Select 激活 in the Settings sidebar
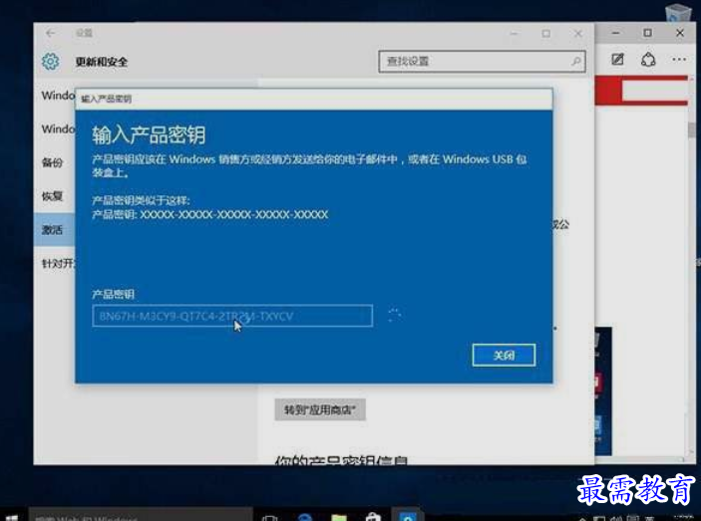The height and width of the screenshot is (521, 701). (54, 229)
